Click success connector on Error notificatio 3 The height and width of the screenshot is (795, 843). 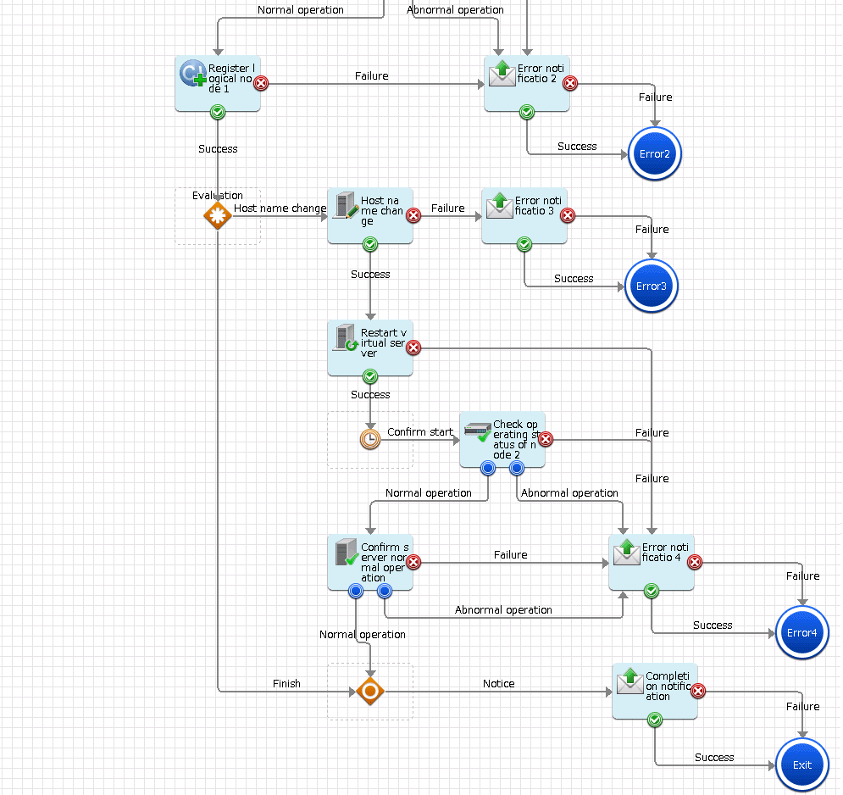[x=524, y=245]
